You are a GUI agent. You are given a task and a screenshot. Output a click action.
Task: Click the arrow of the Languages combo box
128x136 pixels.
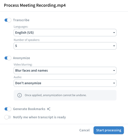click(x=114, y=33)
